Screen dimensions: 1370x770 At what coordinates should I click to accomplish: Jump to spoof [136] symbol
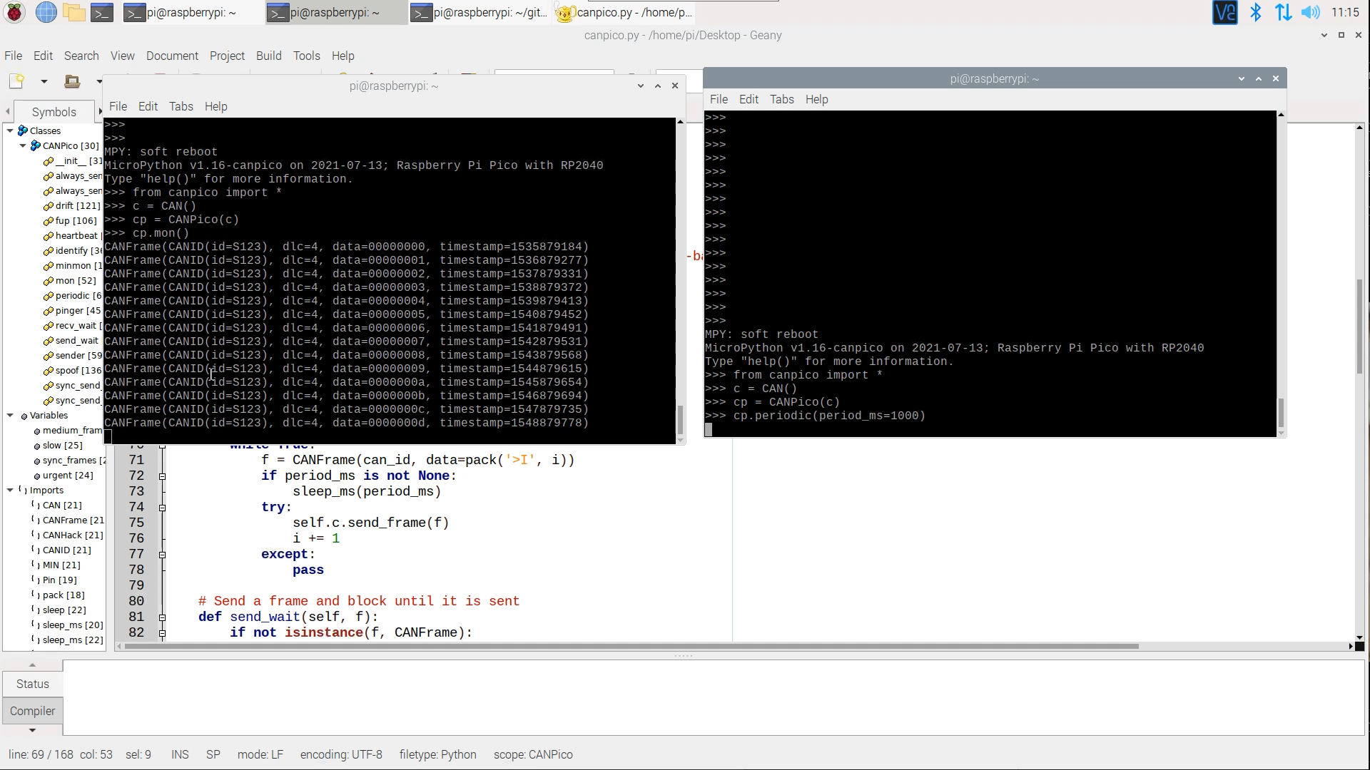coord(78,370)
